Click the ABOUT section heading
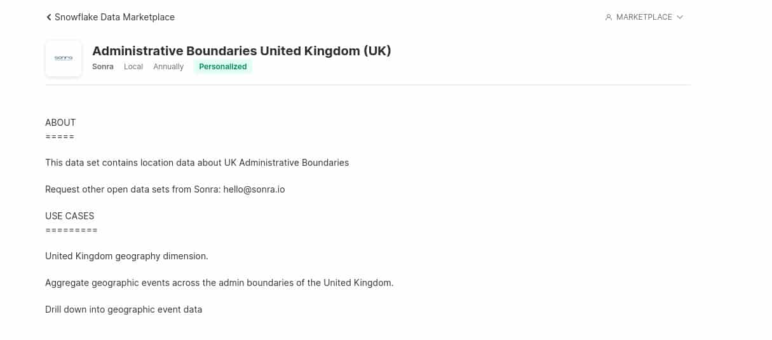The width and height of the screenshot is (772, 340). (x=60, y=123)
